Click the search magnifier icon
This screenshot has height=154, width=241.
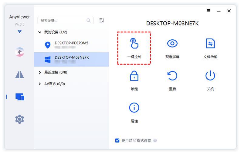coord(89,20)
